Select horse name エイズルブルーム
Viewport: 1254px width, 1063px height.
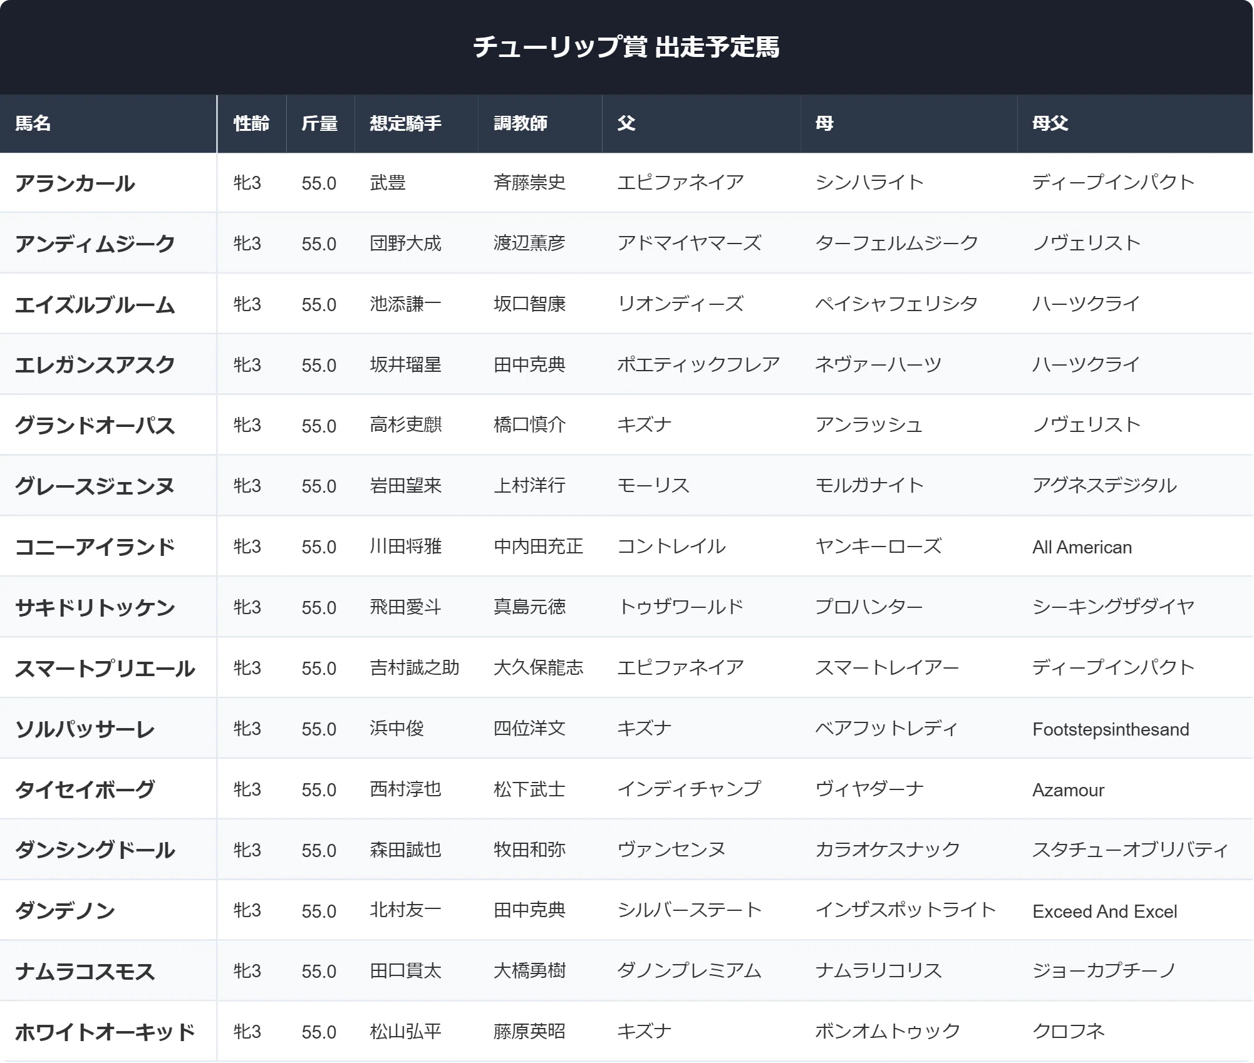click(x=95, y=305)
